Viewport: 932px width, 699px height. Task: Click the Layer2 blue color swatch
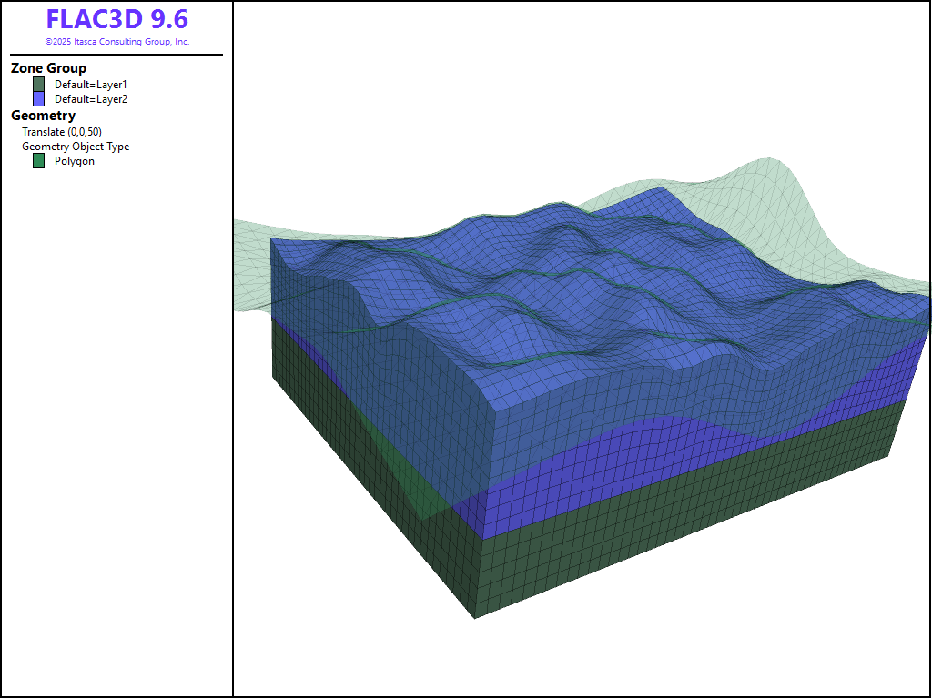coord(38,98)
